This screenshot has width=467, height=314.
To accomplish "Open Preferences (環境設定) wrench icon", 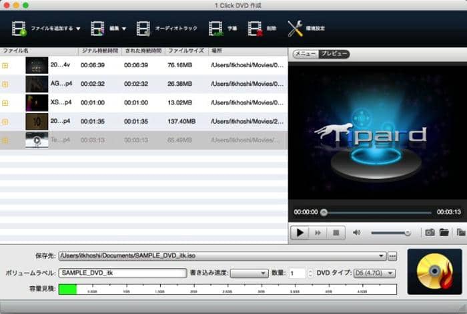I will (x=295, y=29).
